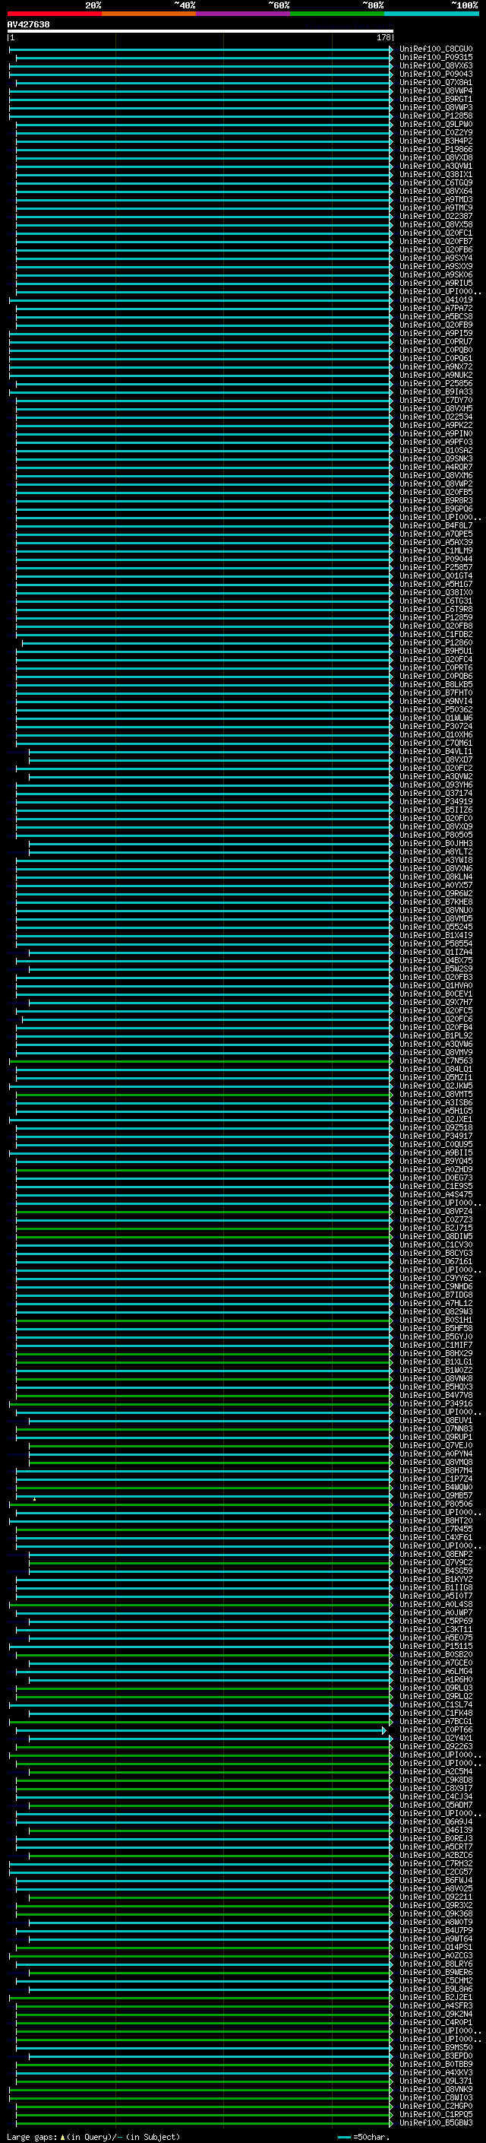Click the UniRef100_C7N563 label
The image size is (486, 2143).
pos(436,1060)
